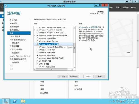Click the Cancel button in the wizard
Image resolution: width=139 pixels, height=104 pixels.
pos(100,77)
